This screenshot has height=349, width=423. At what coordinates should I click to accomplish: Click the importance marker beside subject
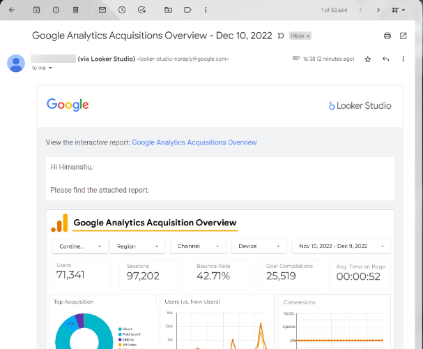[281, 36]
